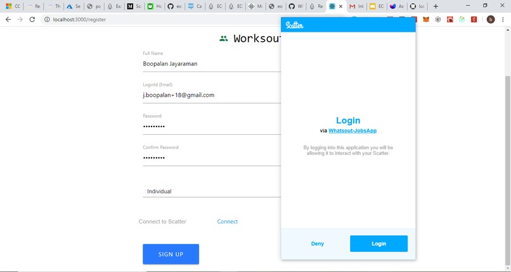511x272 pixels.
Task: Switch to the 'As' purple blob tab
Action: 397,6
